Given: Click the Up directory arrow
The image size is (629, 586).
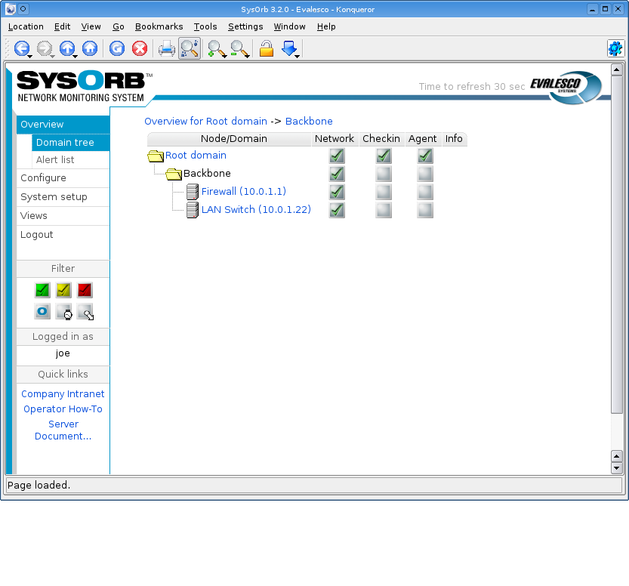Looking at the screenshot, I should [x=67, y=48].
